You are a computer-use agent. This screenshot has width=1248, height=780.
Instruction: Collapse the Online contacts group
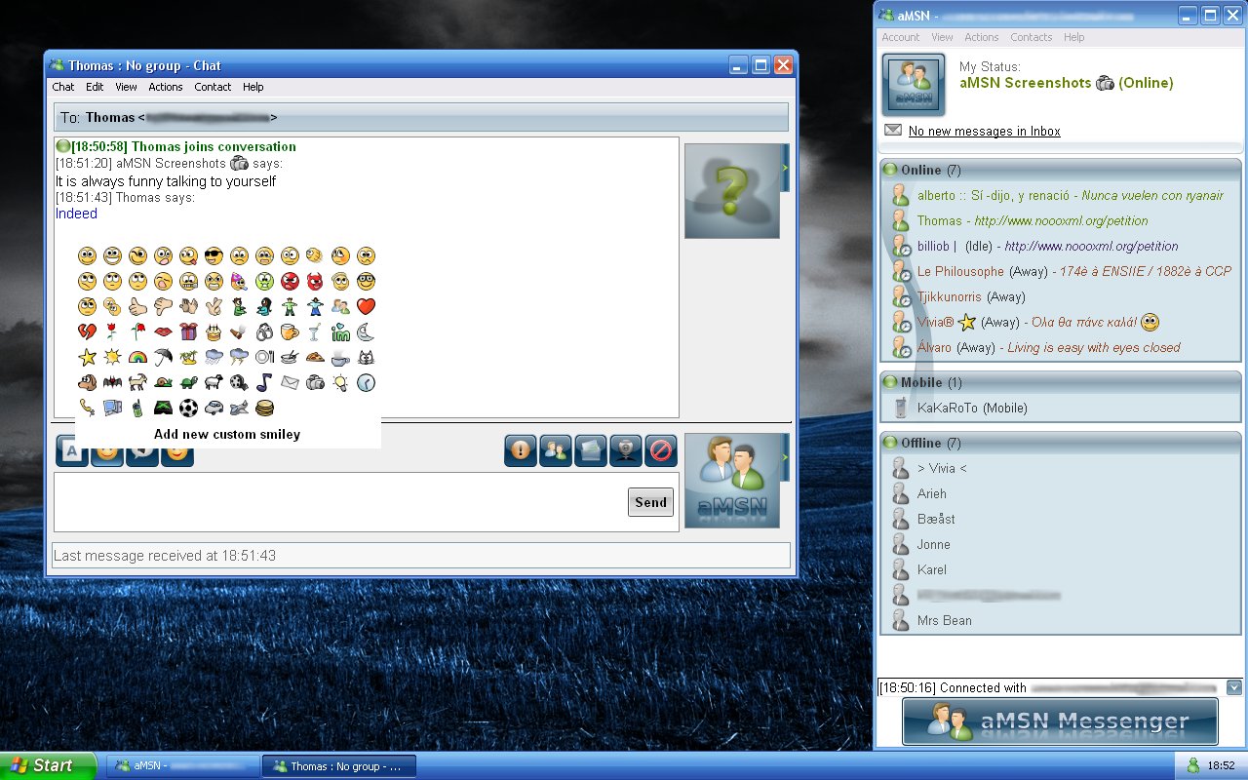[x=889, y=170]
